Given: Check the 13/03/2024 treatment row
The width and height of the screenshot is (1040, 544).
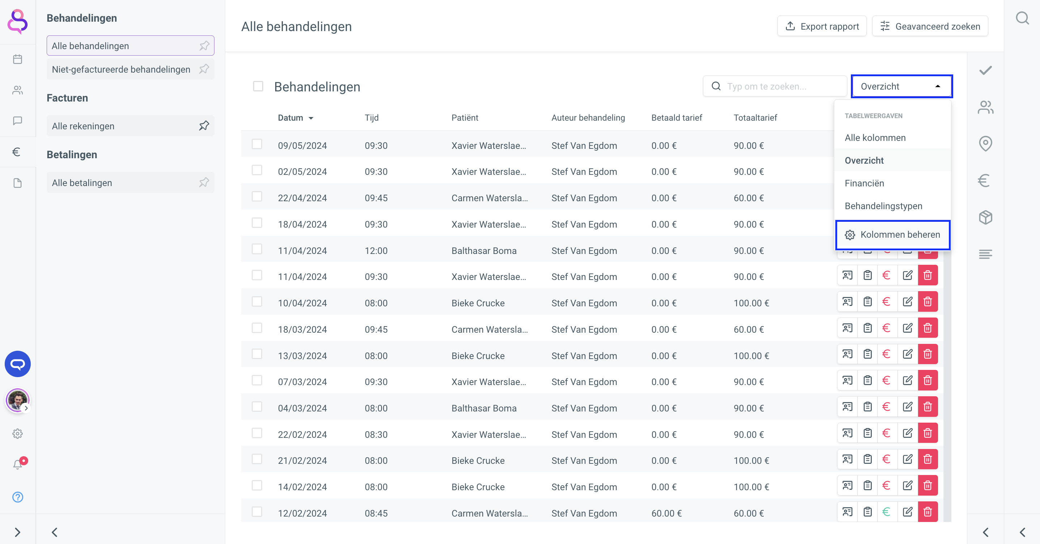Looking at the screenshot, I should coord(257,354).
